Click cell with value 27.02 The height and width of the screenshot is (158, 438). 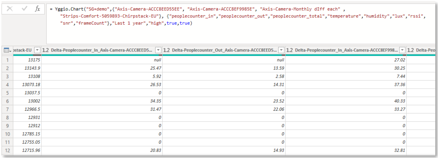(346, 59)
